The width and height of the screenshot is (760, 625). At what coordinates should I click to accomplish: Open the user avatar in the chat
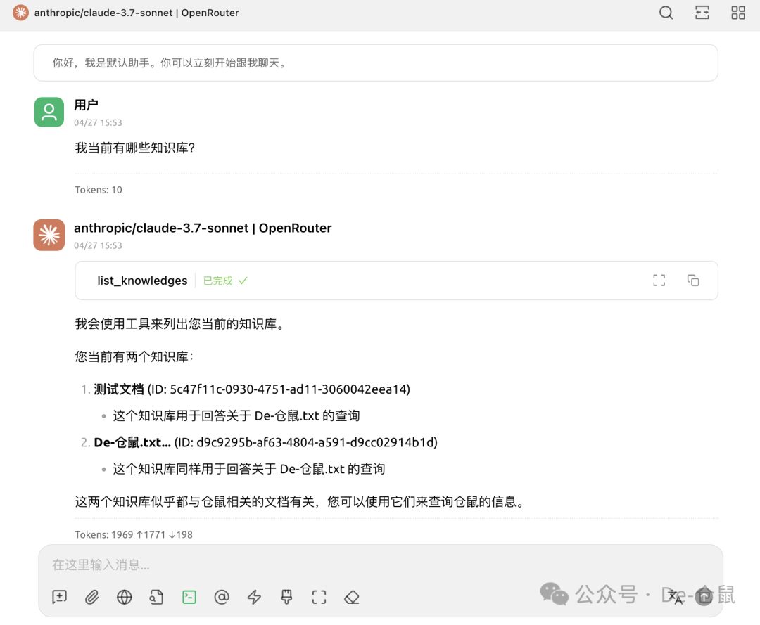49,112
